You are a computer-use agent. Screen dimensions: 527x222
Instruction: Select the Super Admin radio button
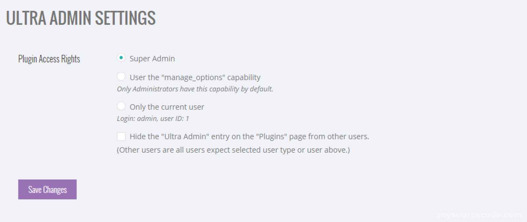tap(121, 58)
